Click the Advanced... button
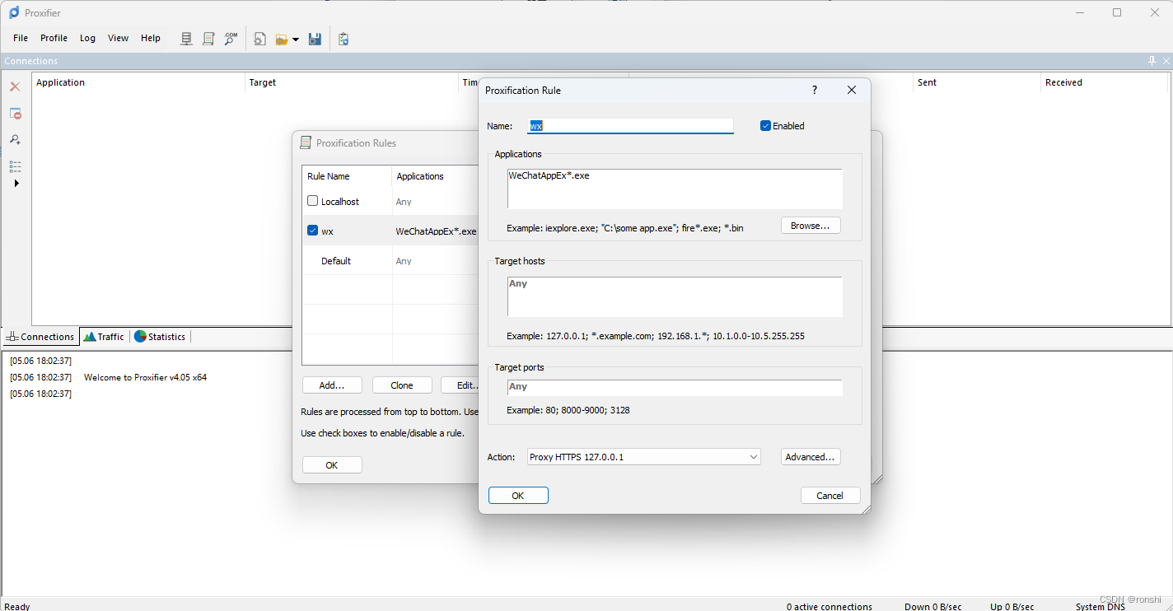Viewport: 1173px width, 611px height. (x=811, y=457)
